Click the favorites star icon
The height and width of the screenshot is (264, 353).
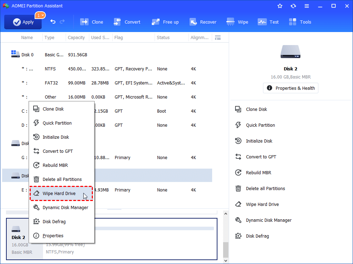pyautogui.click(x=280, y=6)
